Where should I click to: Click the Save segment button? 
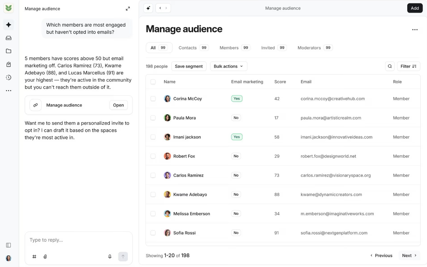coord(189,66)
